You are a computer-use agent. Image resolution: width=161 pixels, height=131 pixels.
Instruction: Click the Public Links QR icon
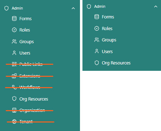(14, 64)
